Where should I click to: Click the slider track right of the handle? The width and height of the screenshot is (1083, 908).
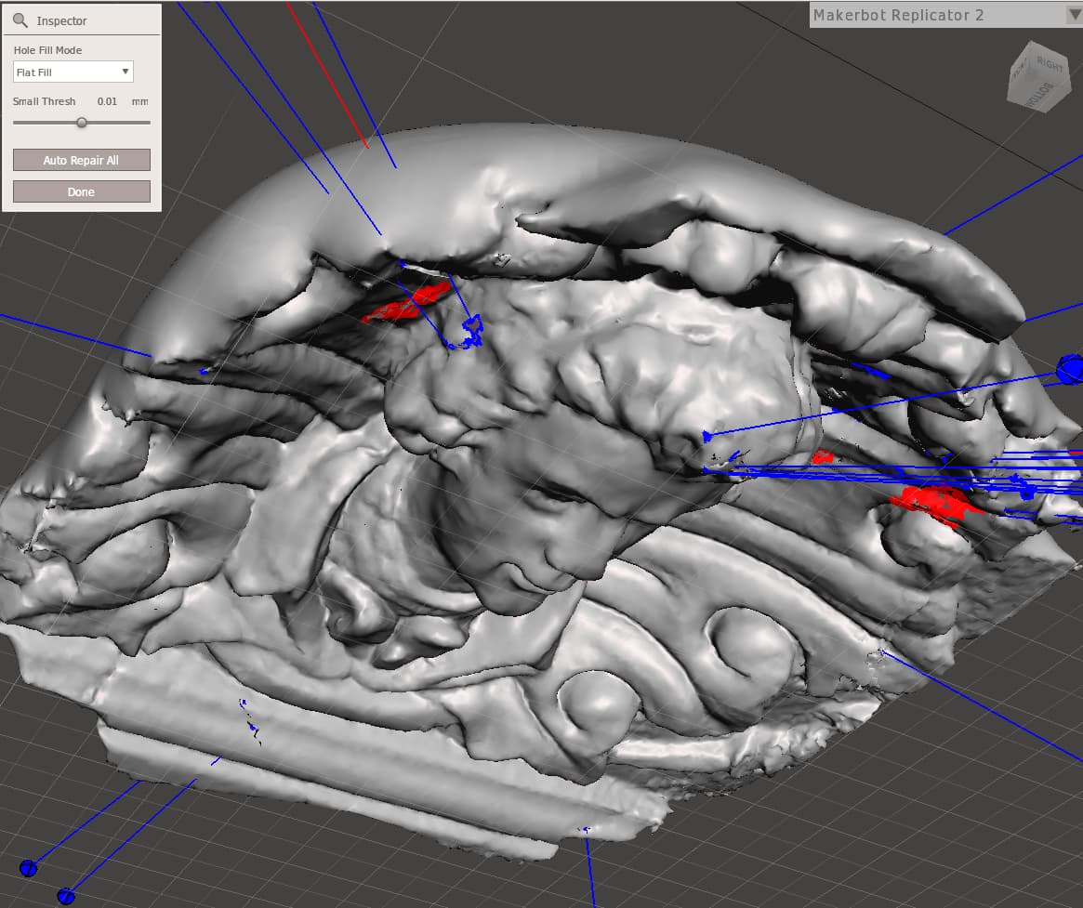[119, 123]
